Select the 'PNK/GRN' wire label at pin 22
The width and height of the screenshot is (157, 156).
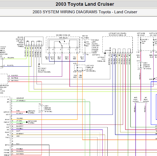click(x=20, y=151)
